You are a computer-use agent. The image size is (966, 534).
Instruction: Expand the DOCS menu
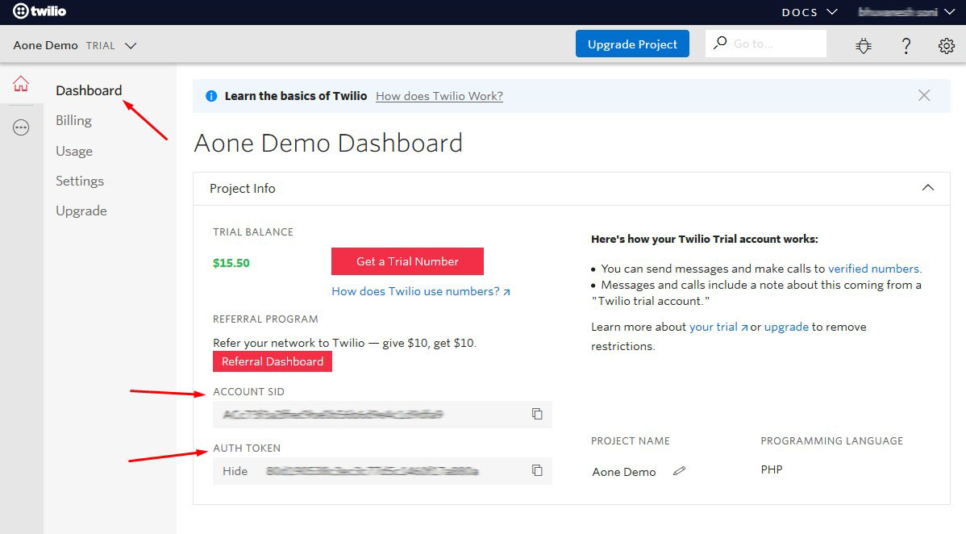point(810,12)
